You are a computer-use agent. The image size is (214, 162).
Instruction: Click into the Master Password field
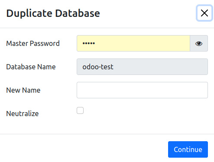coord(133,43)
